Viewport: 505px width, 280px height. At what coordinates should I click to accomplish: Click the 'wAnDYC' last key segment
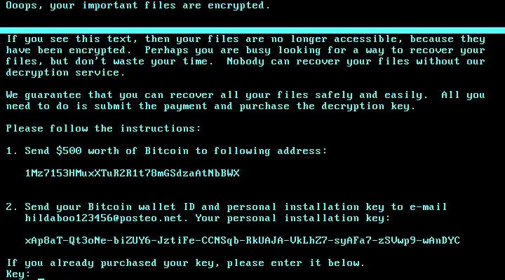[x=441, y=241]
